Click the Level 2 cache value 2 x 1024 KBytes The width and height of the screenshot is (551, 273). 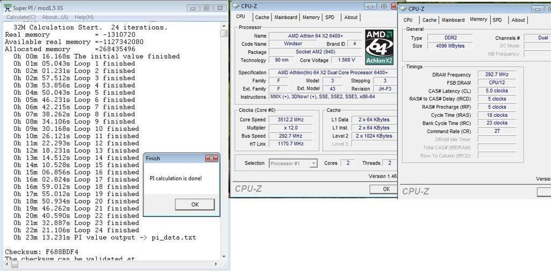(x=374, y=136)
